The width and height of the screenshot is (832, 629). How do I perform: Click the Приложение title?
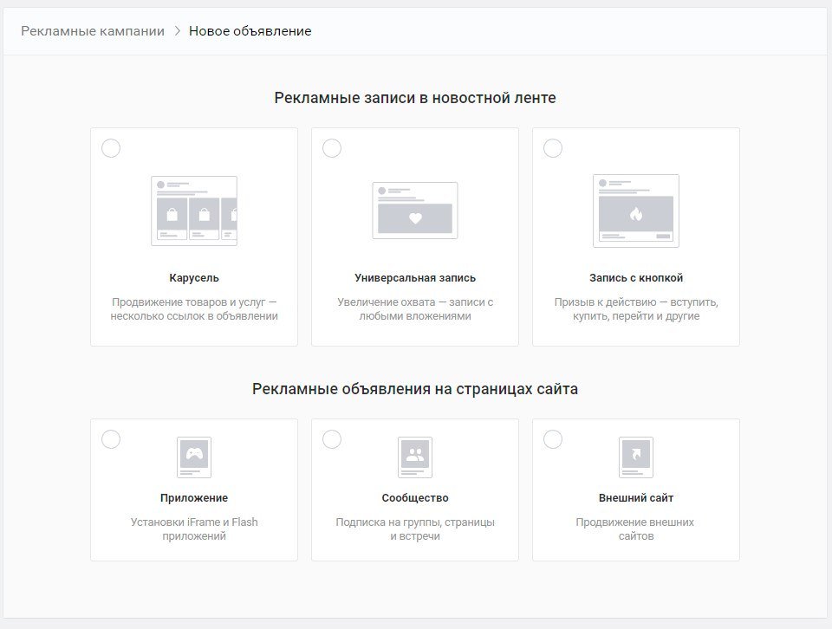click(x=194, y=498)
